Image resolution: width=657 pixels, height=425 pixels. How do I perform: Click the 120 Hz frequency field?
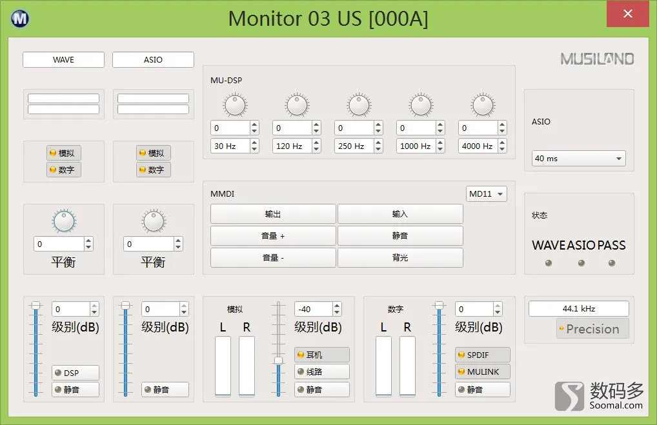(x=292, y=146)
